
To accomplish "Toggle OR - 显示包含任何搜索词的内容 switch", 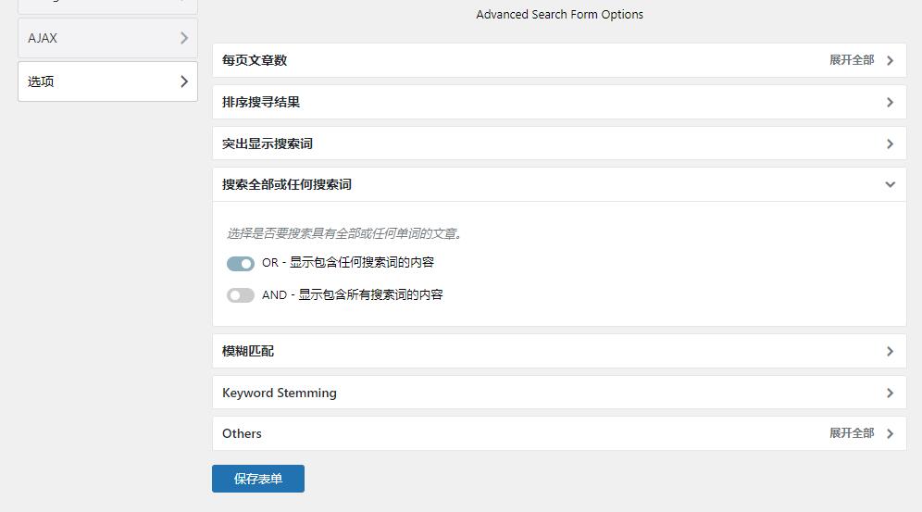I will pos(241,263).
